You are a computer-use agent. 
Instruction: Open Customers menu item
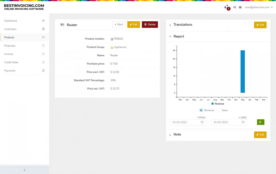[x=10, y=29]
